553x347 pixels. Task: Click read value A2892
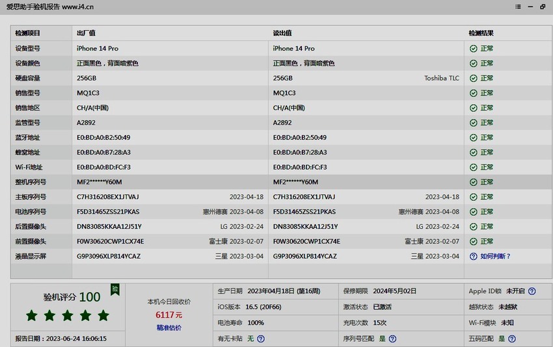pyautogui.click(x=282, y=123)
